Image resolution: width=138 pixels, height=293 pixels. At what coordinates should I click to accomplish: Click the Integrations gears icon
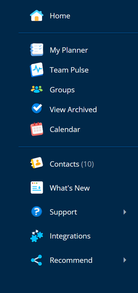[37, 236]
